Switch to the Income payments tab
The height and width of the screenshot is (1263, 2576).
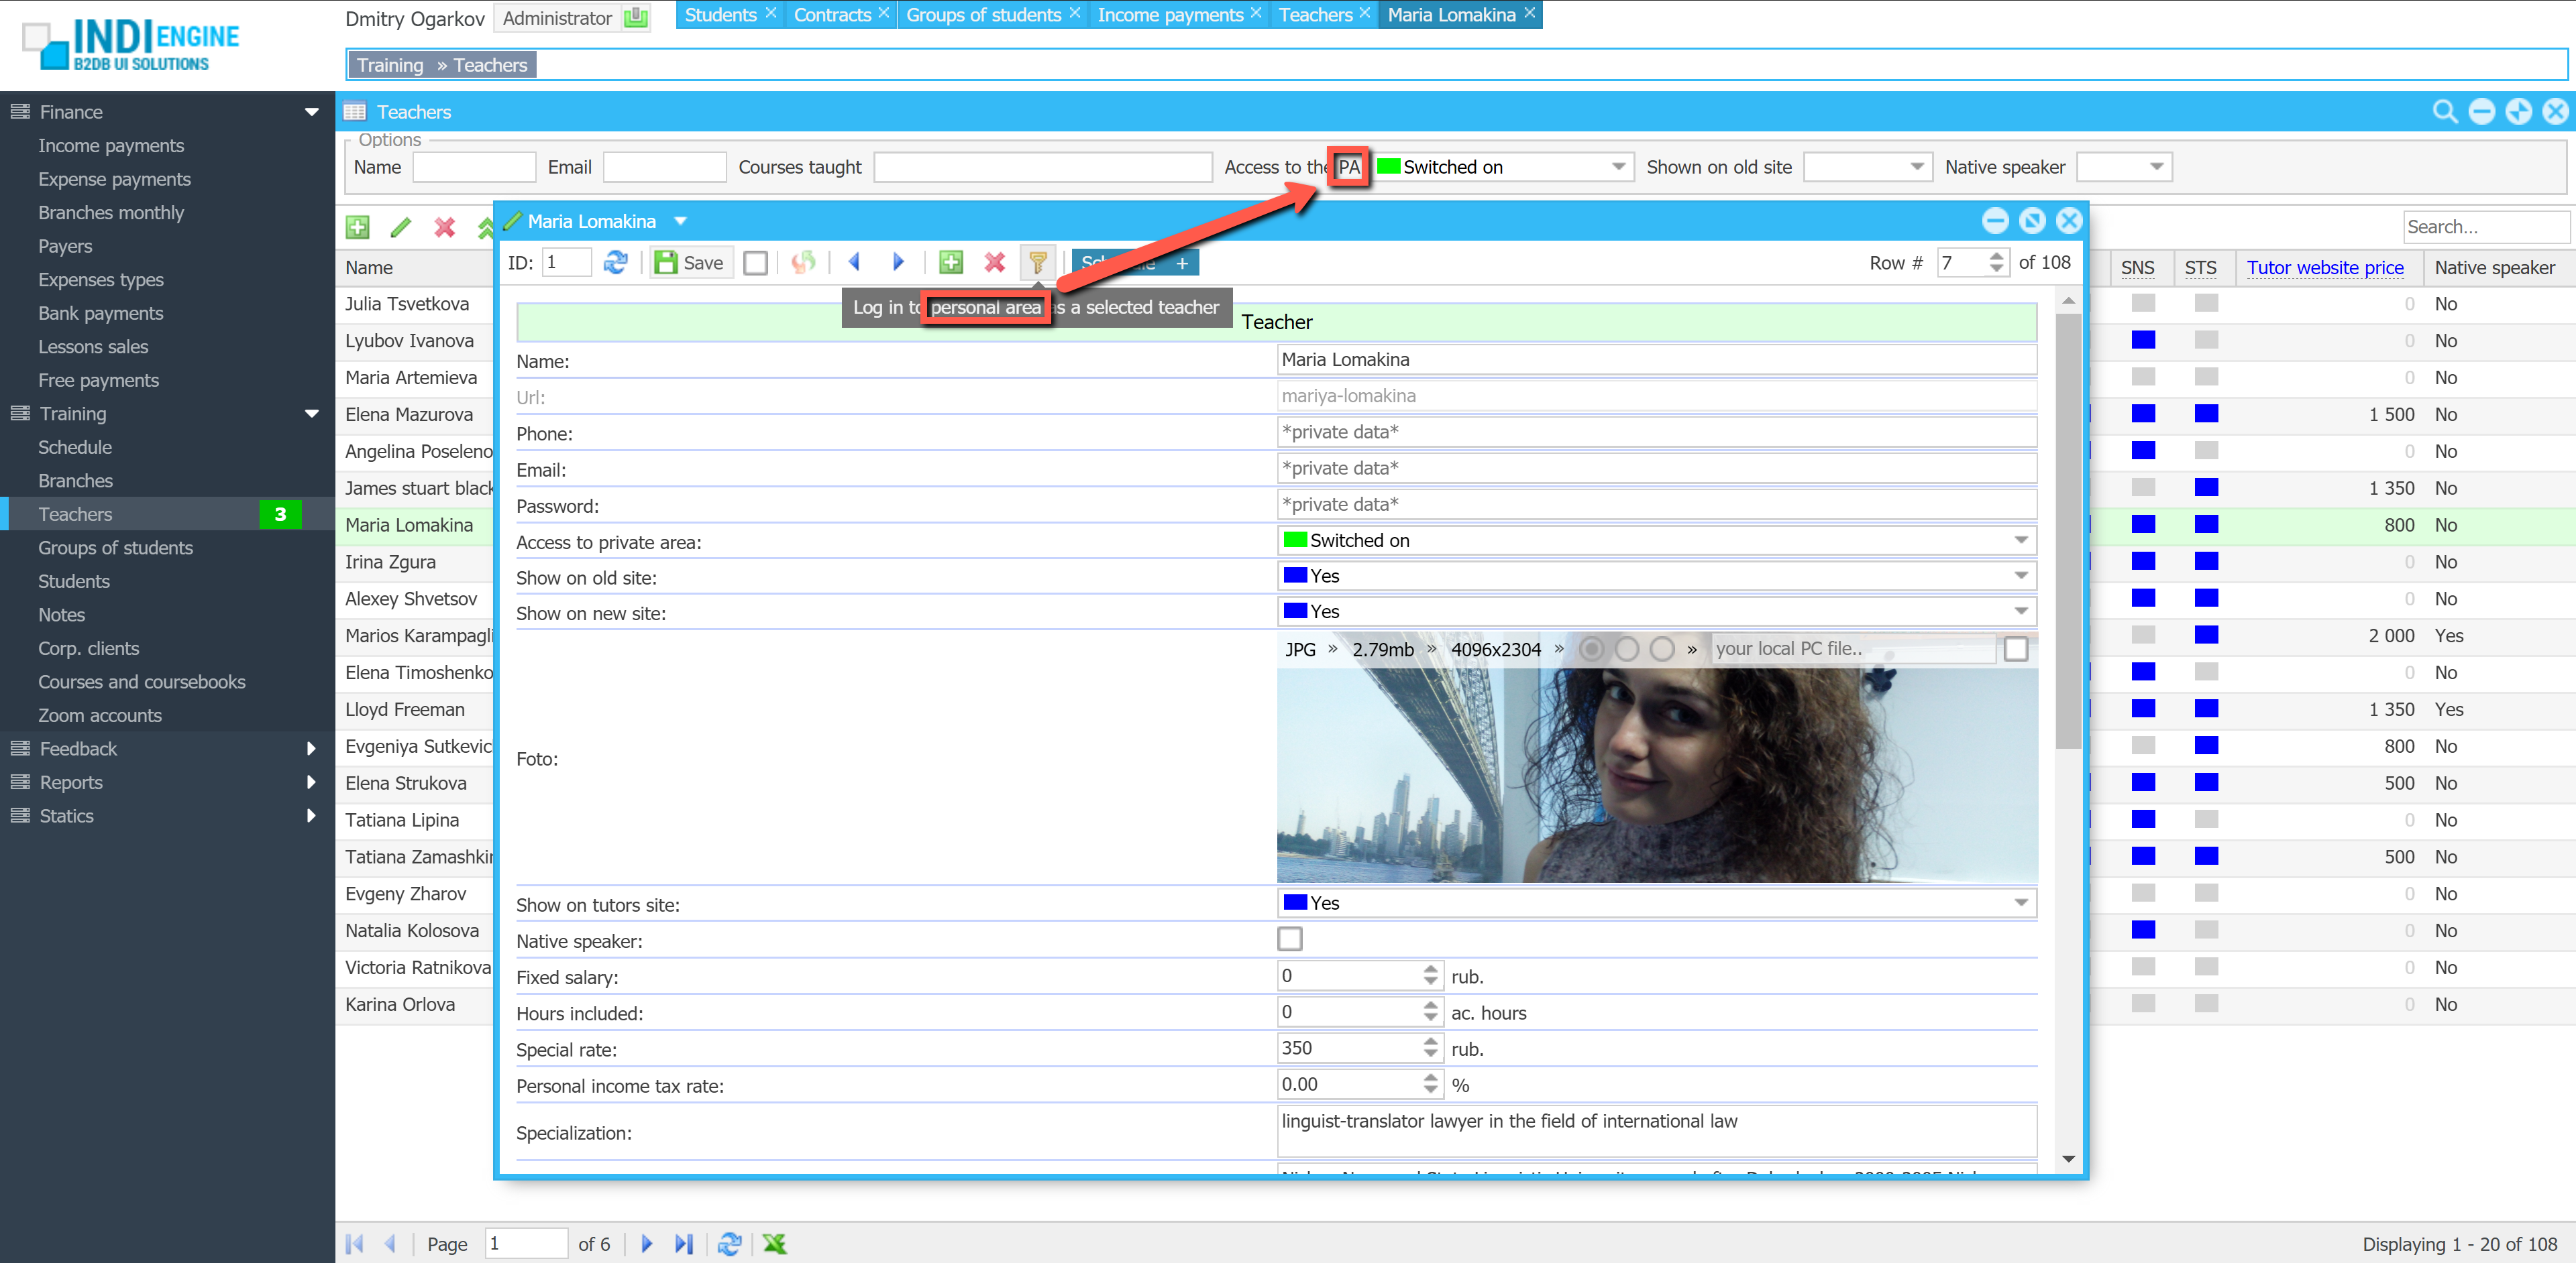point(1169,15)
